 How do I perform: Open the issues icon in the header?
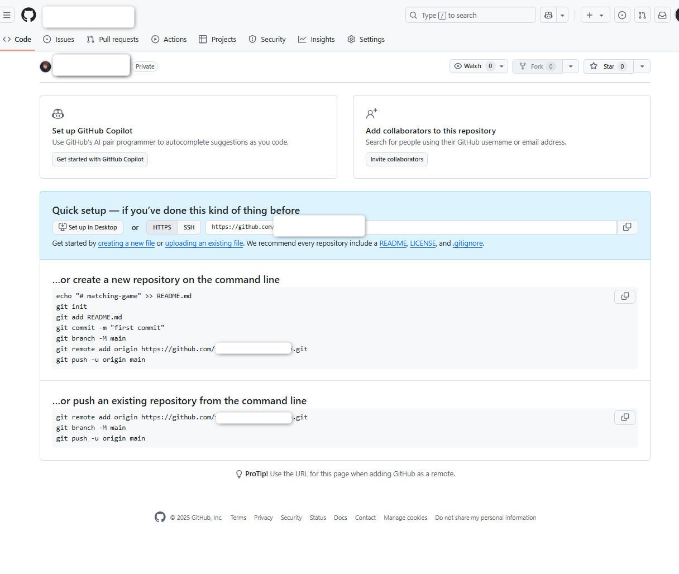point(622,15)
